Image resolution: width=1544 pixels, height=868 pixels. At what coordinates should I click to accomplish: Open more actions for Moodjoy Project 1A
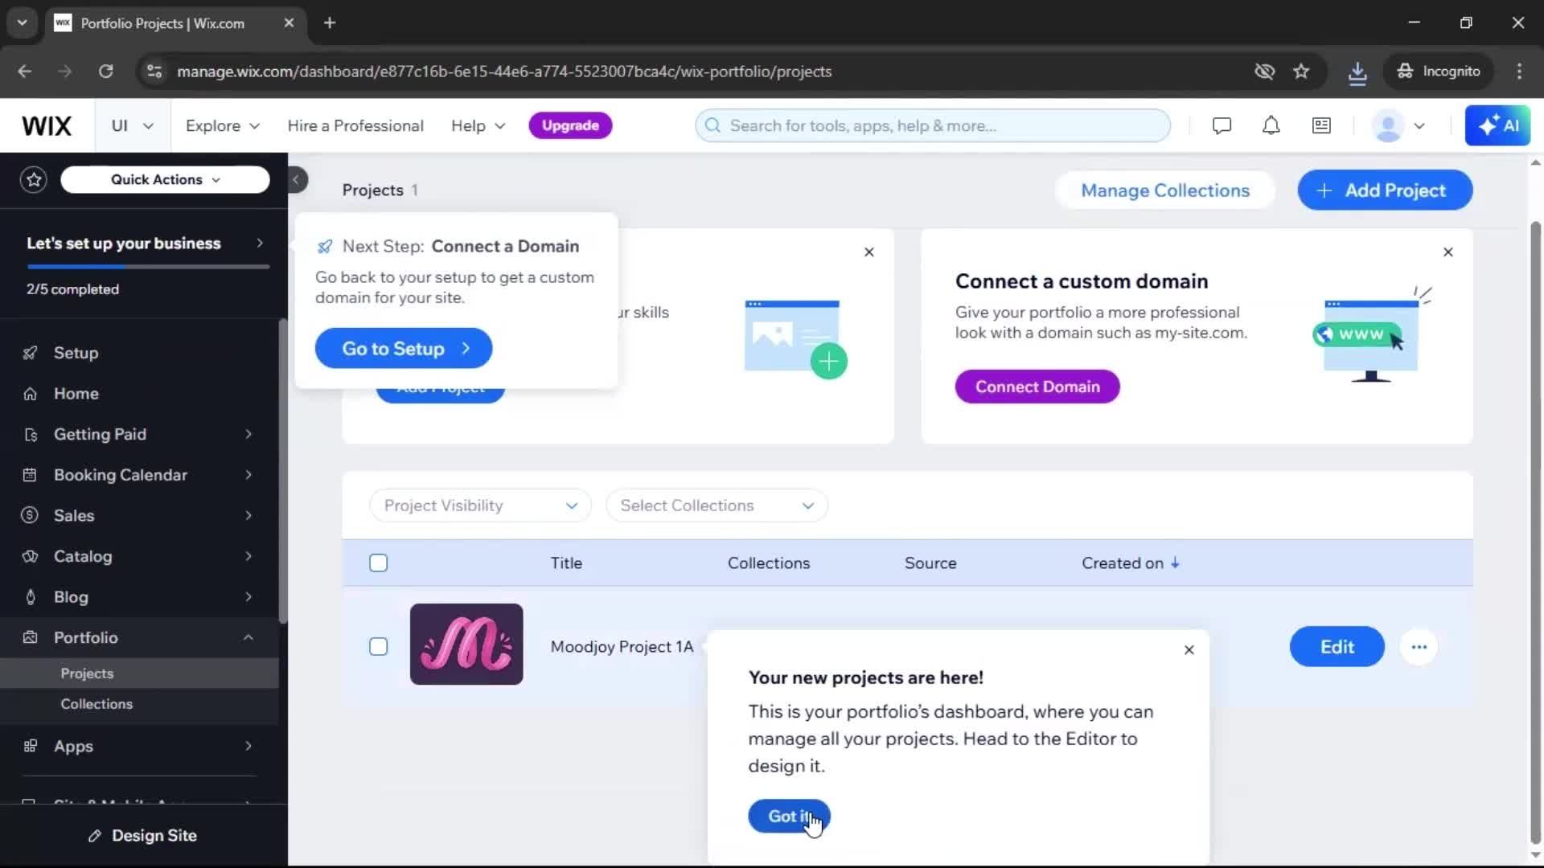pos(1419,647)
